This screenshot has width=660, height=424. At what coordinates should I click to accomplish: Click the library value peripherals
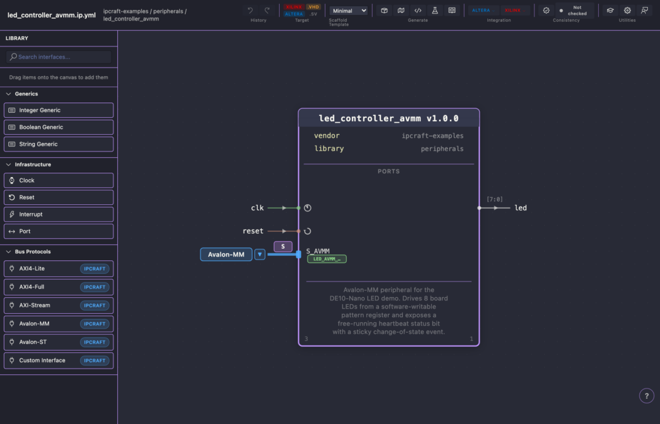442,149
